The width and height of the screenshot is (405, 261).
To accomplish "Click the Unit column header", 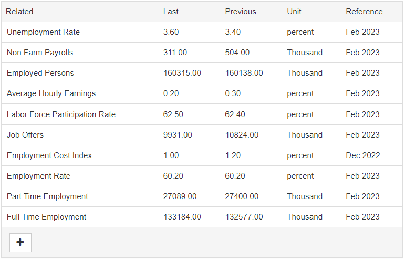I will coord(294,12).
